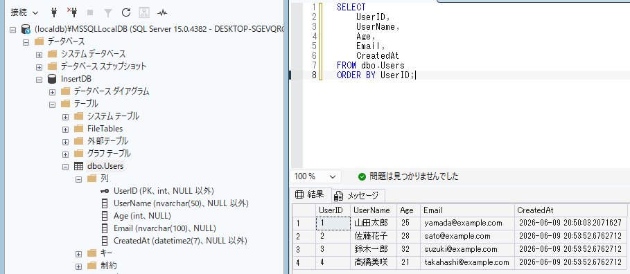Switch to the 結果 tab
This screenshot has width=630, height=274.
(311, 195)
